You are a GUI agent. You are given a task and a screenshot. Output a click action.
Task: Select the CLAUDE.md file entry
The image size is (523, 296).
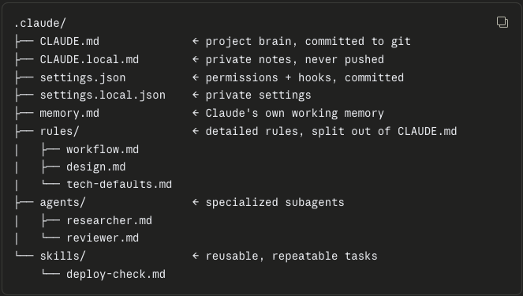(69, 41)
